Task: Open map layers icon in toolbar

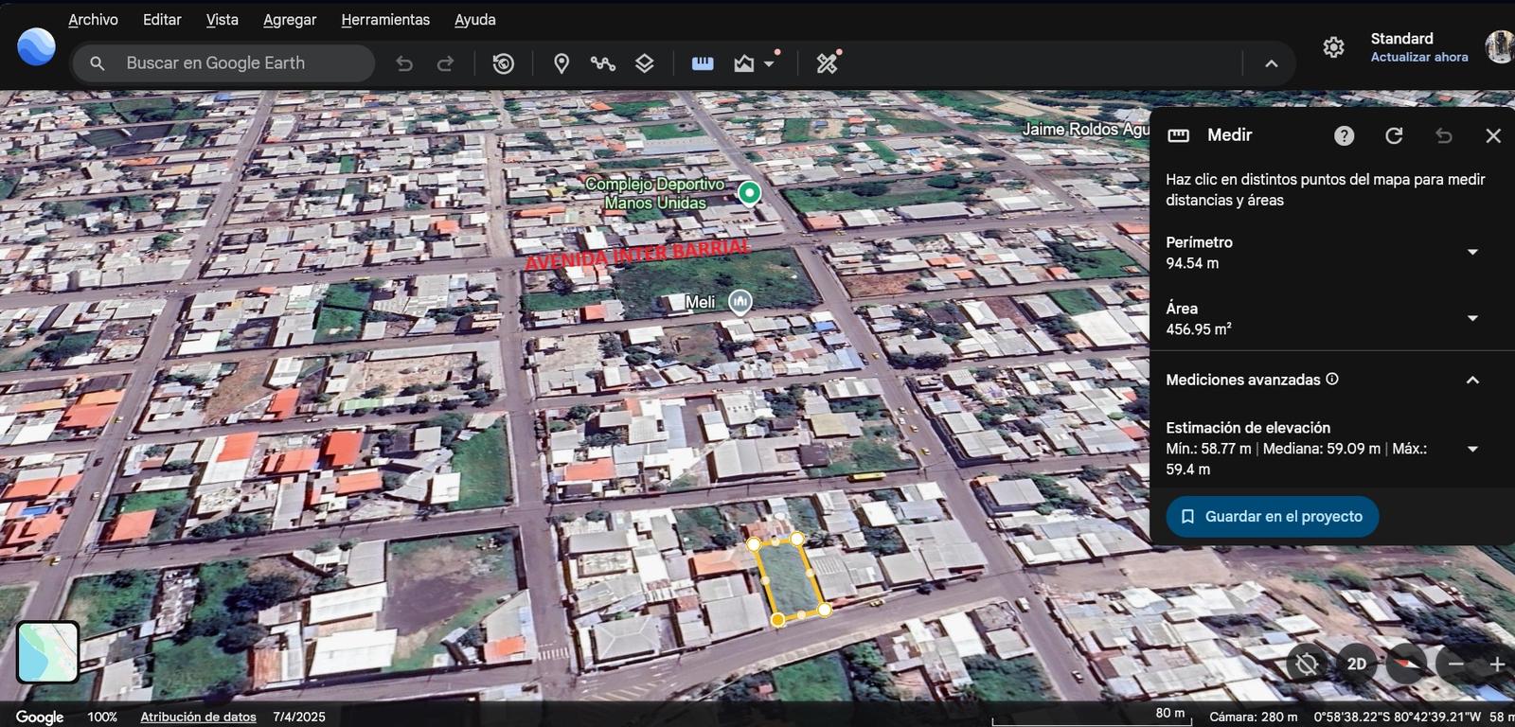Action: tap(645, 63)
